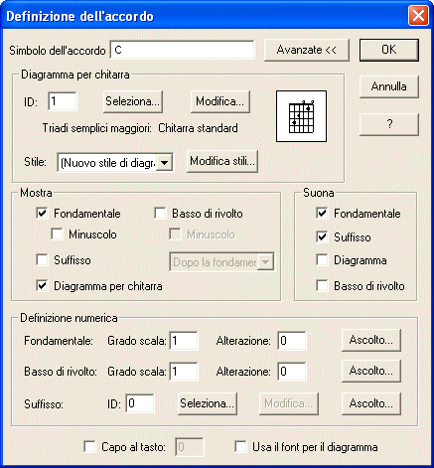The image size is (434, 468).
Task: Click the guitar chord diagram preview
Action: coord(301,116)
